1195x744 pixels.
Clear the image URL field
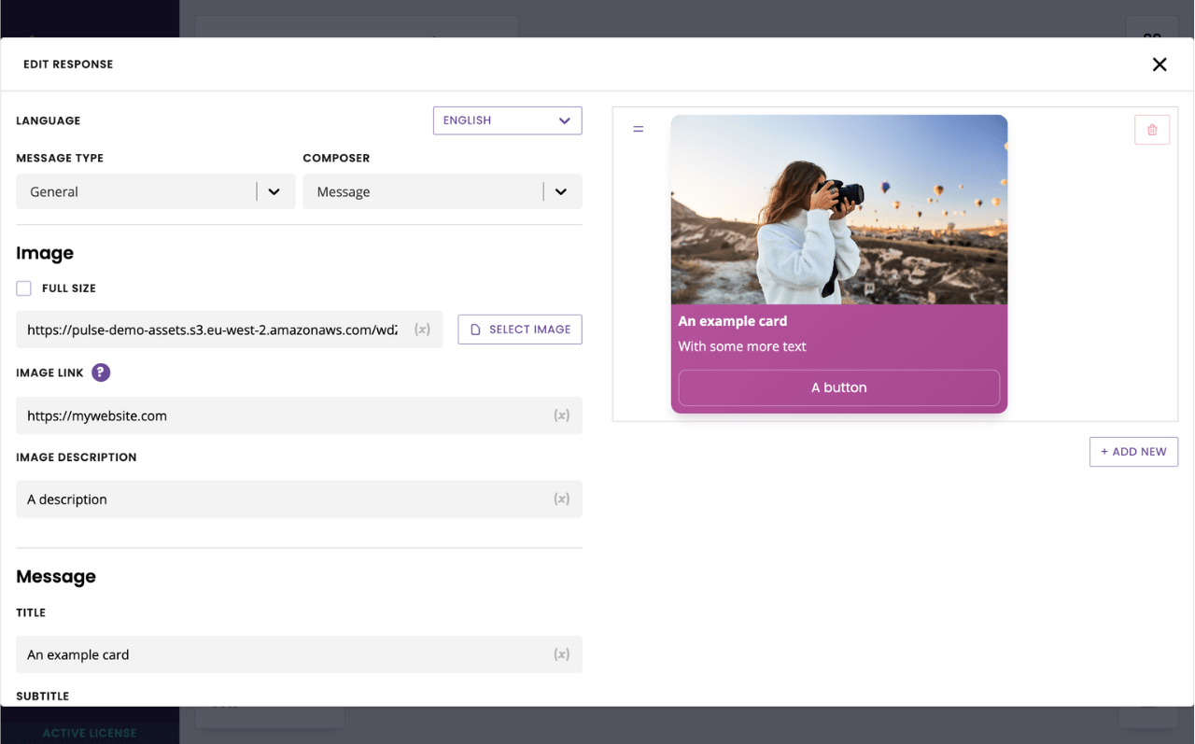422,330
